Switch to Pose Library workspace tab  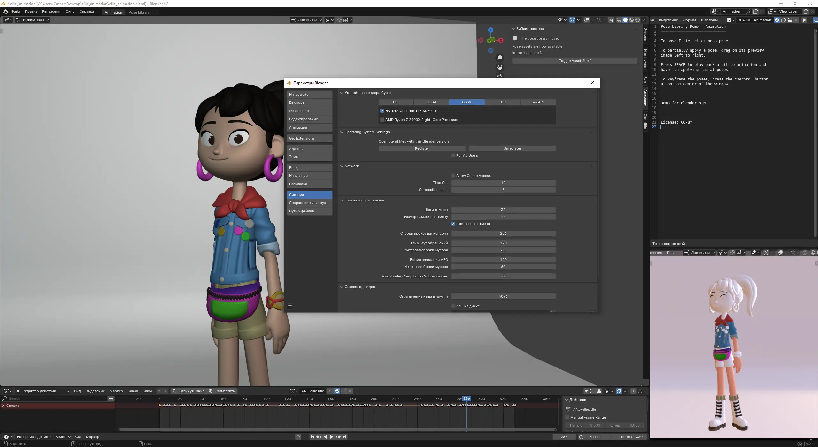[x=139, y=12]
